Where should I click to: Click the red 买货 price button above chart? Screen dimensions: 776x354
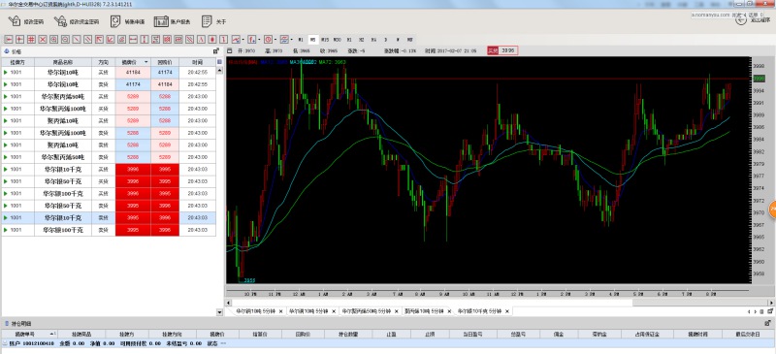coord(493,50)
